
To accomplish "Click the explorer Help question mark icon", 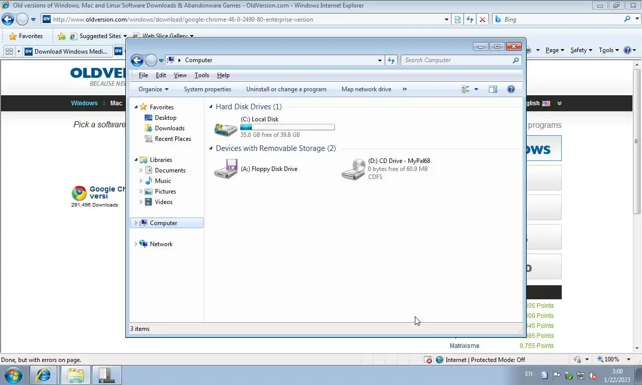I will click(511, 89).
